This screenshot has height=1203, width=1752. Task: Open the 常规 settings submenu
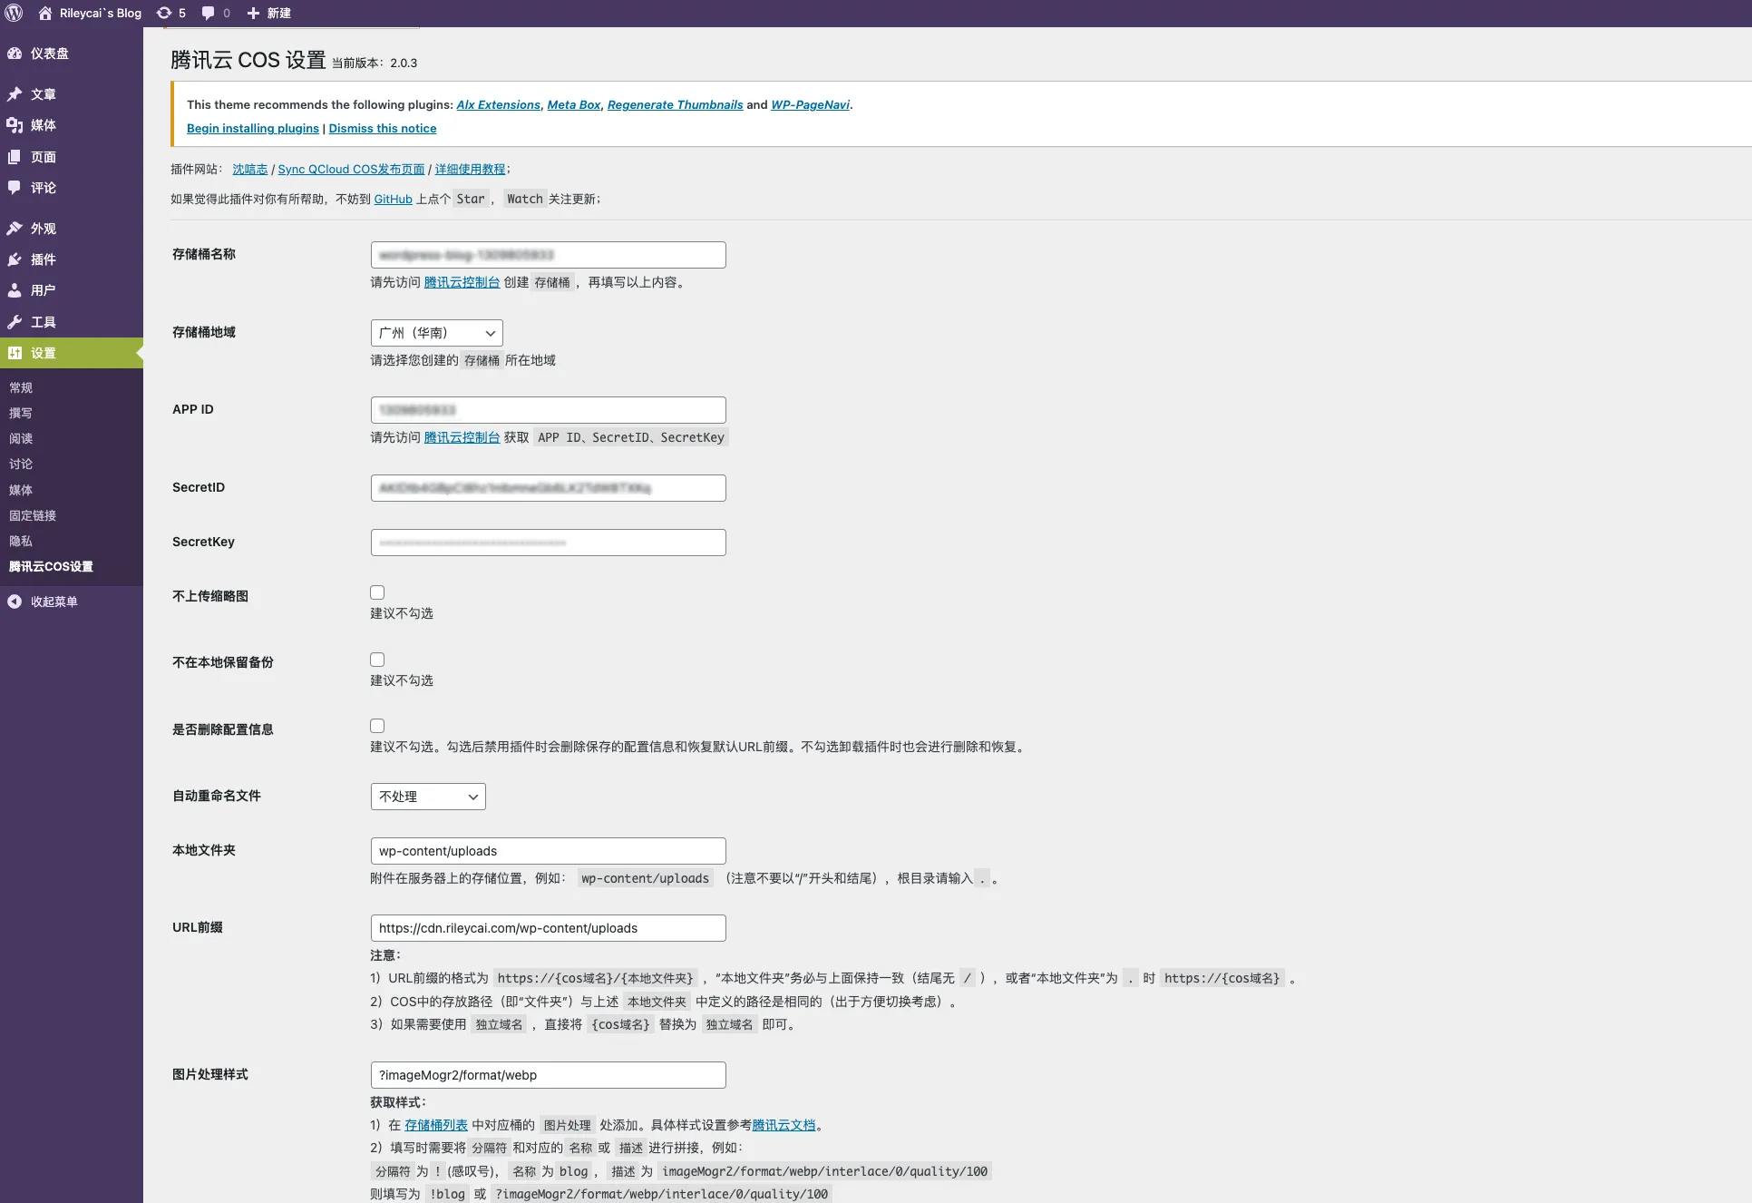pyautogui.click(x=21, y=387)
